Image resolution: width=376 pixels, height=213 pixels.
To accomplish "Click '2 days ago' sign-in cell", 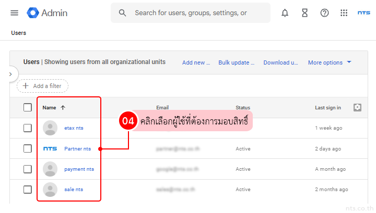I will [328, 149].
